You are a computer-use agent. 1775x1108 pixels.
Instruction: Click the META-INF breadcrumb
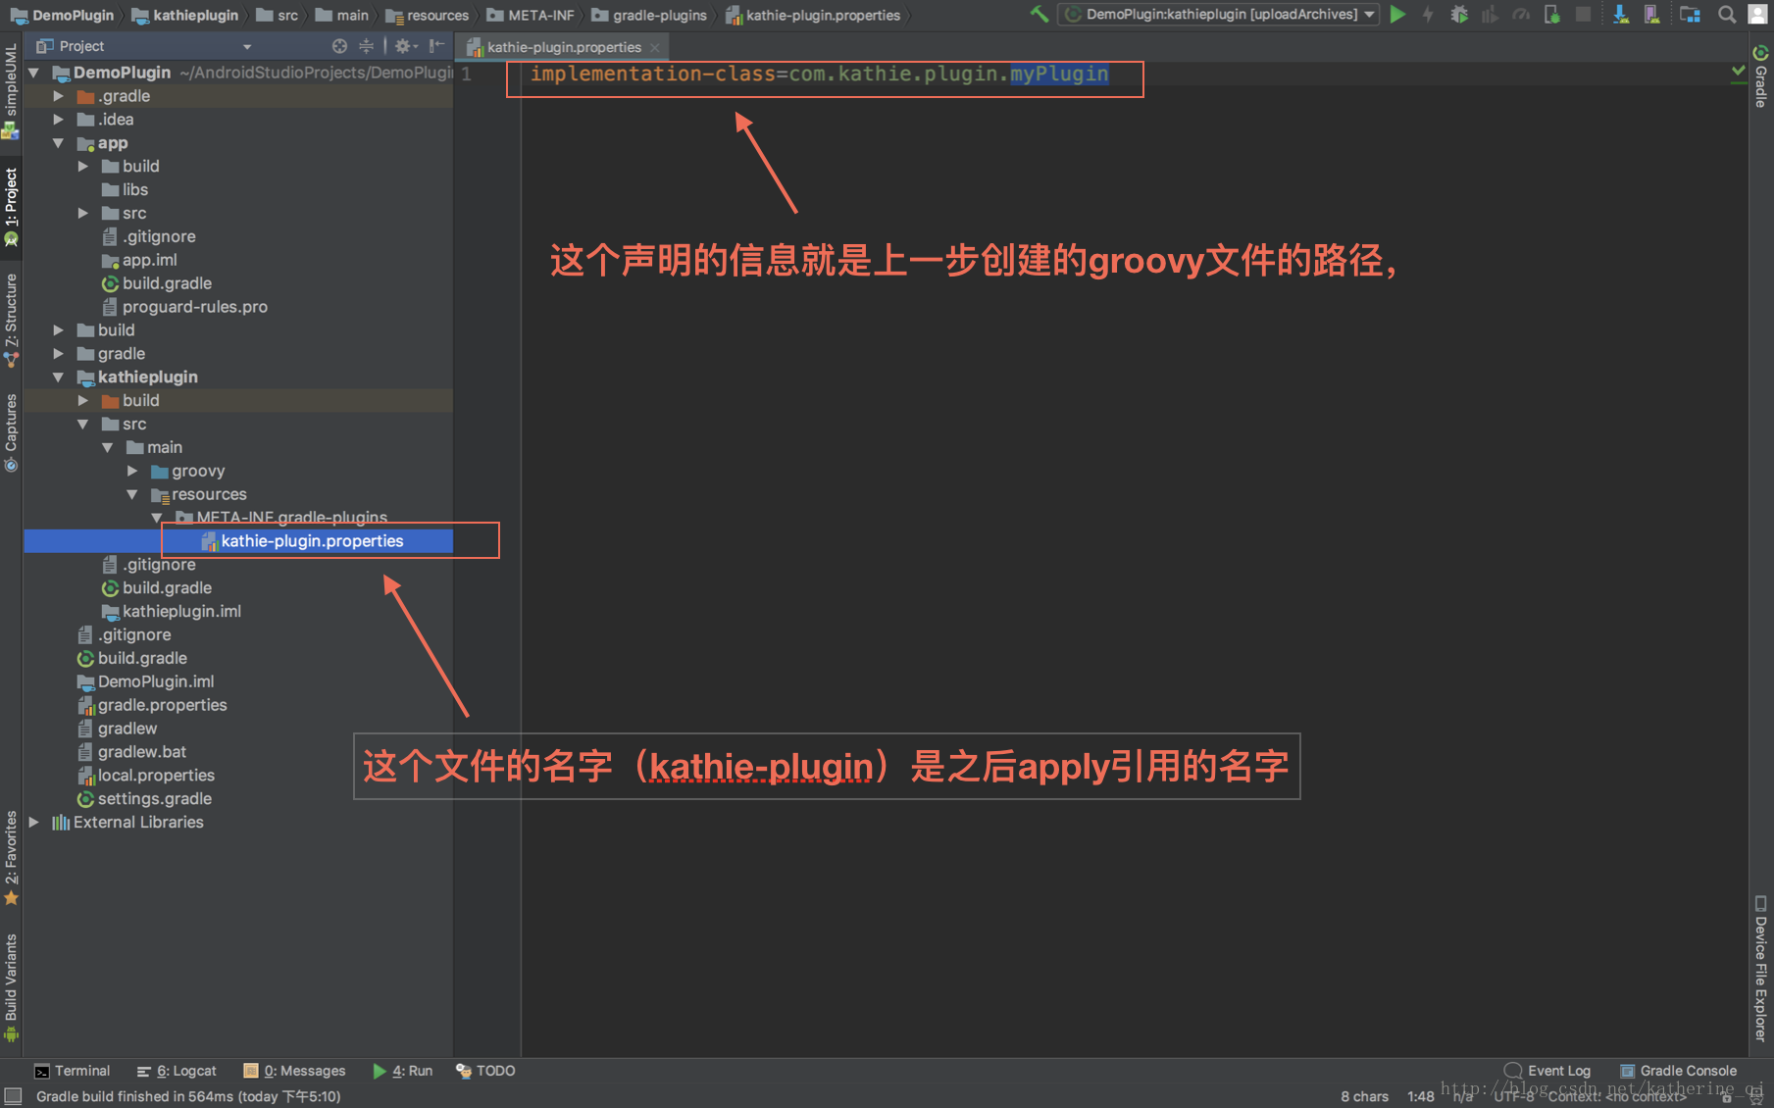click(531, 15)
